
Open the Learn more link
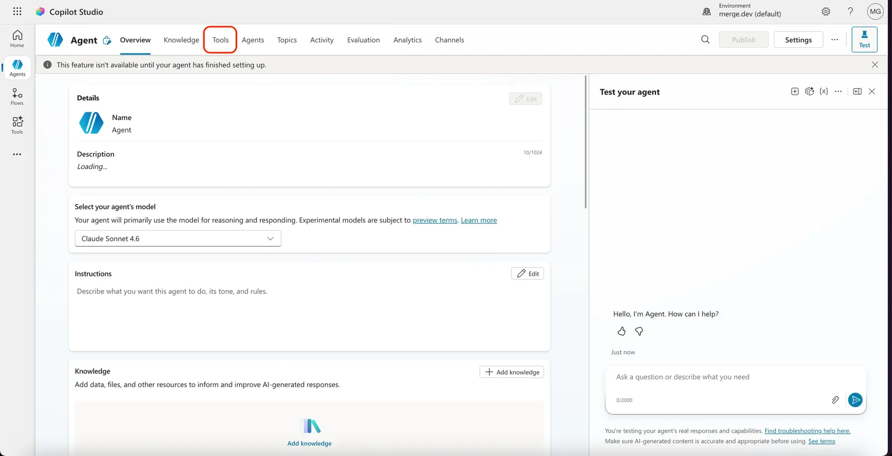point(479,220)
